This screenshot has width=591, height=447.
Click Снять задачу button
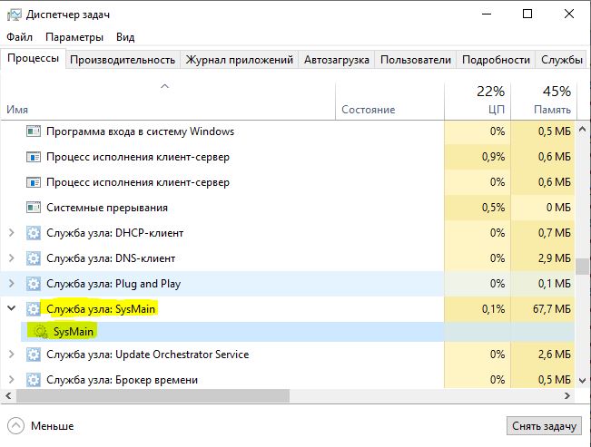click(544, 426)
